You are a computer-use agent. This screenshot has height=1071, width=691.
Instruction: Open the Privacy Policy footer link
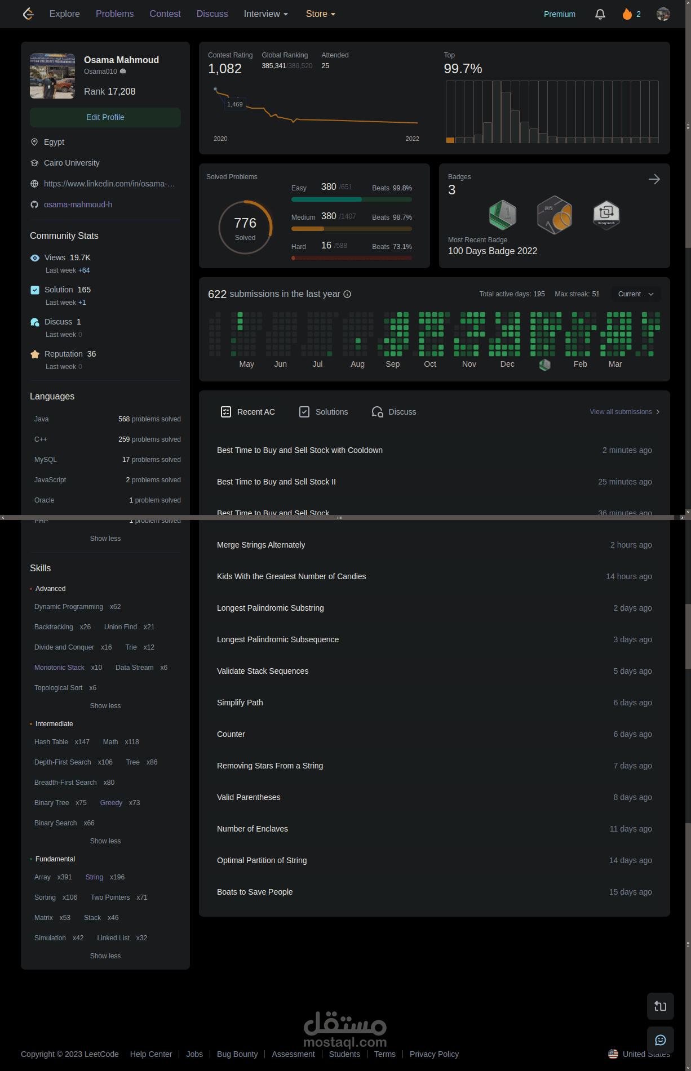click(x=434, y=1054)
